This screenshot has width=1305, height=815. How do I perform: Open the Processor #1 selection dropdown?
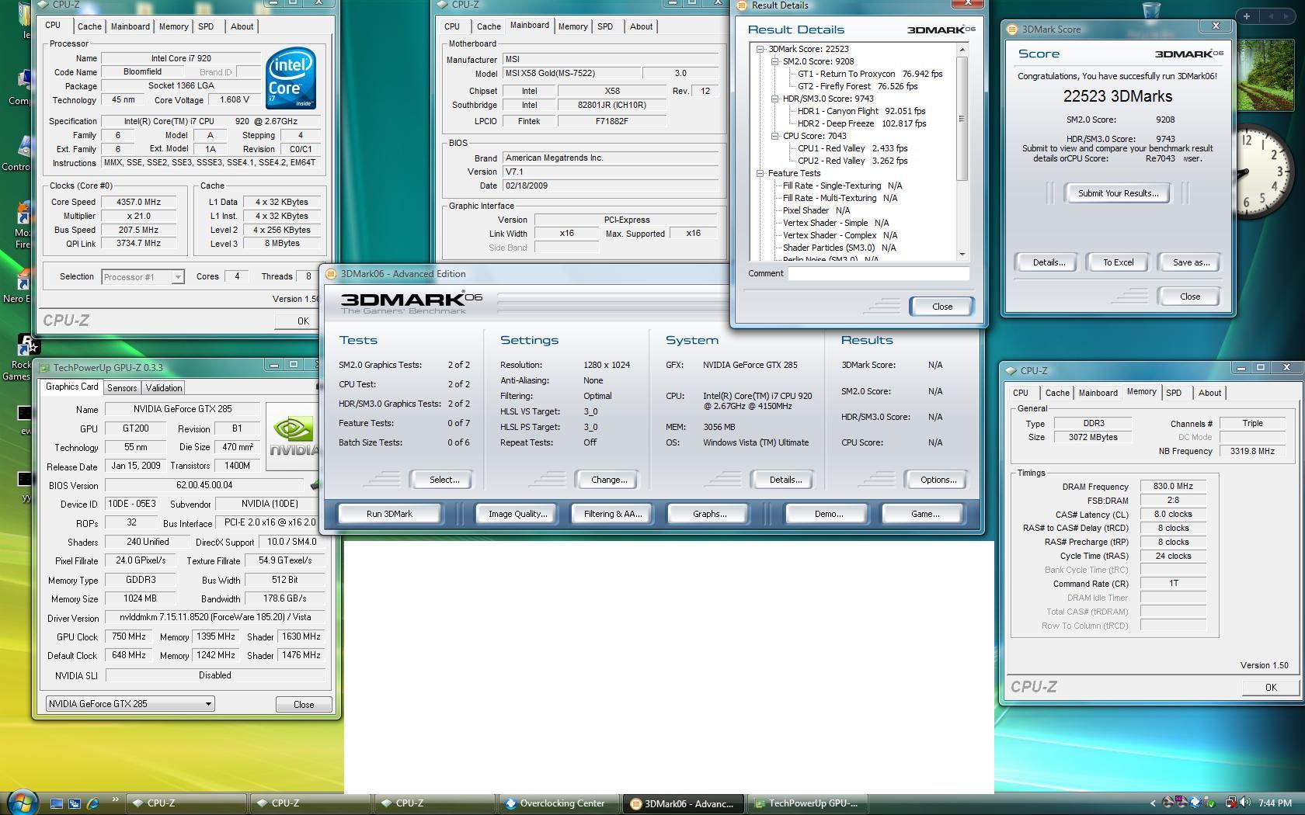coord(178,277)
